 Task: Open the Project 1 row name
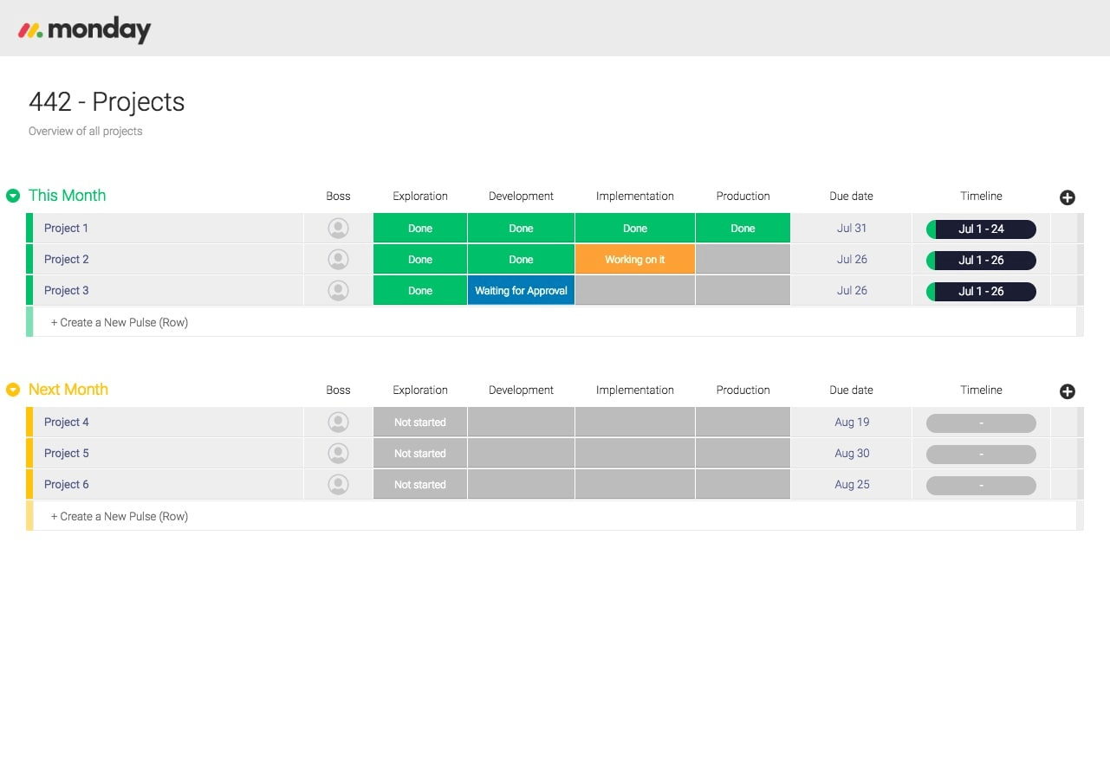coord(67,229)
